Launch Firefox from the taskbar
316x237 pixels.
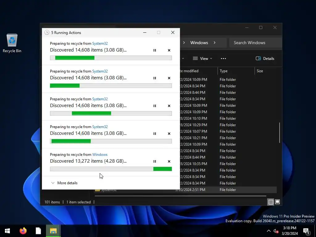click(x=23, y=231)
